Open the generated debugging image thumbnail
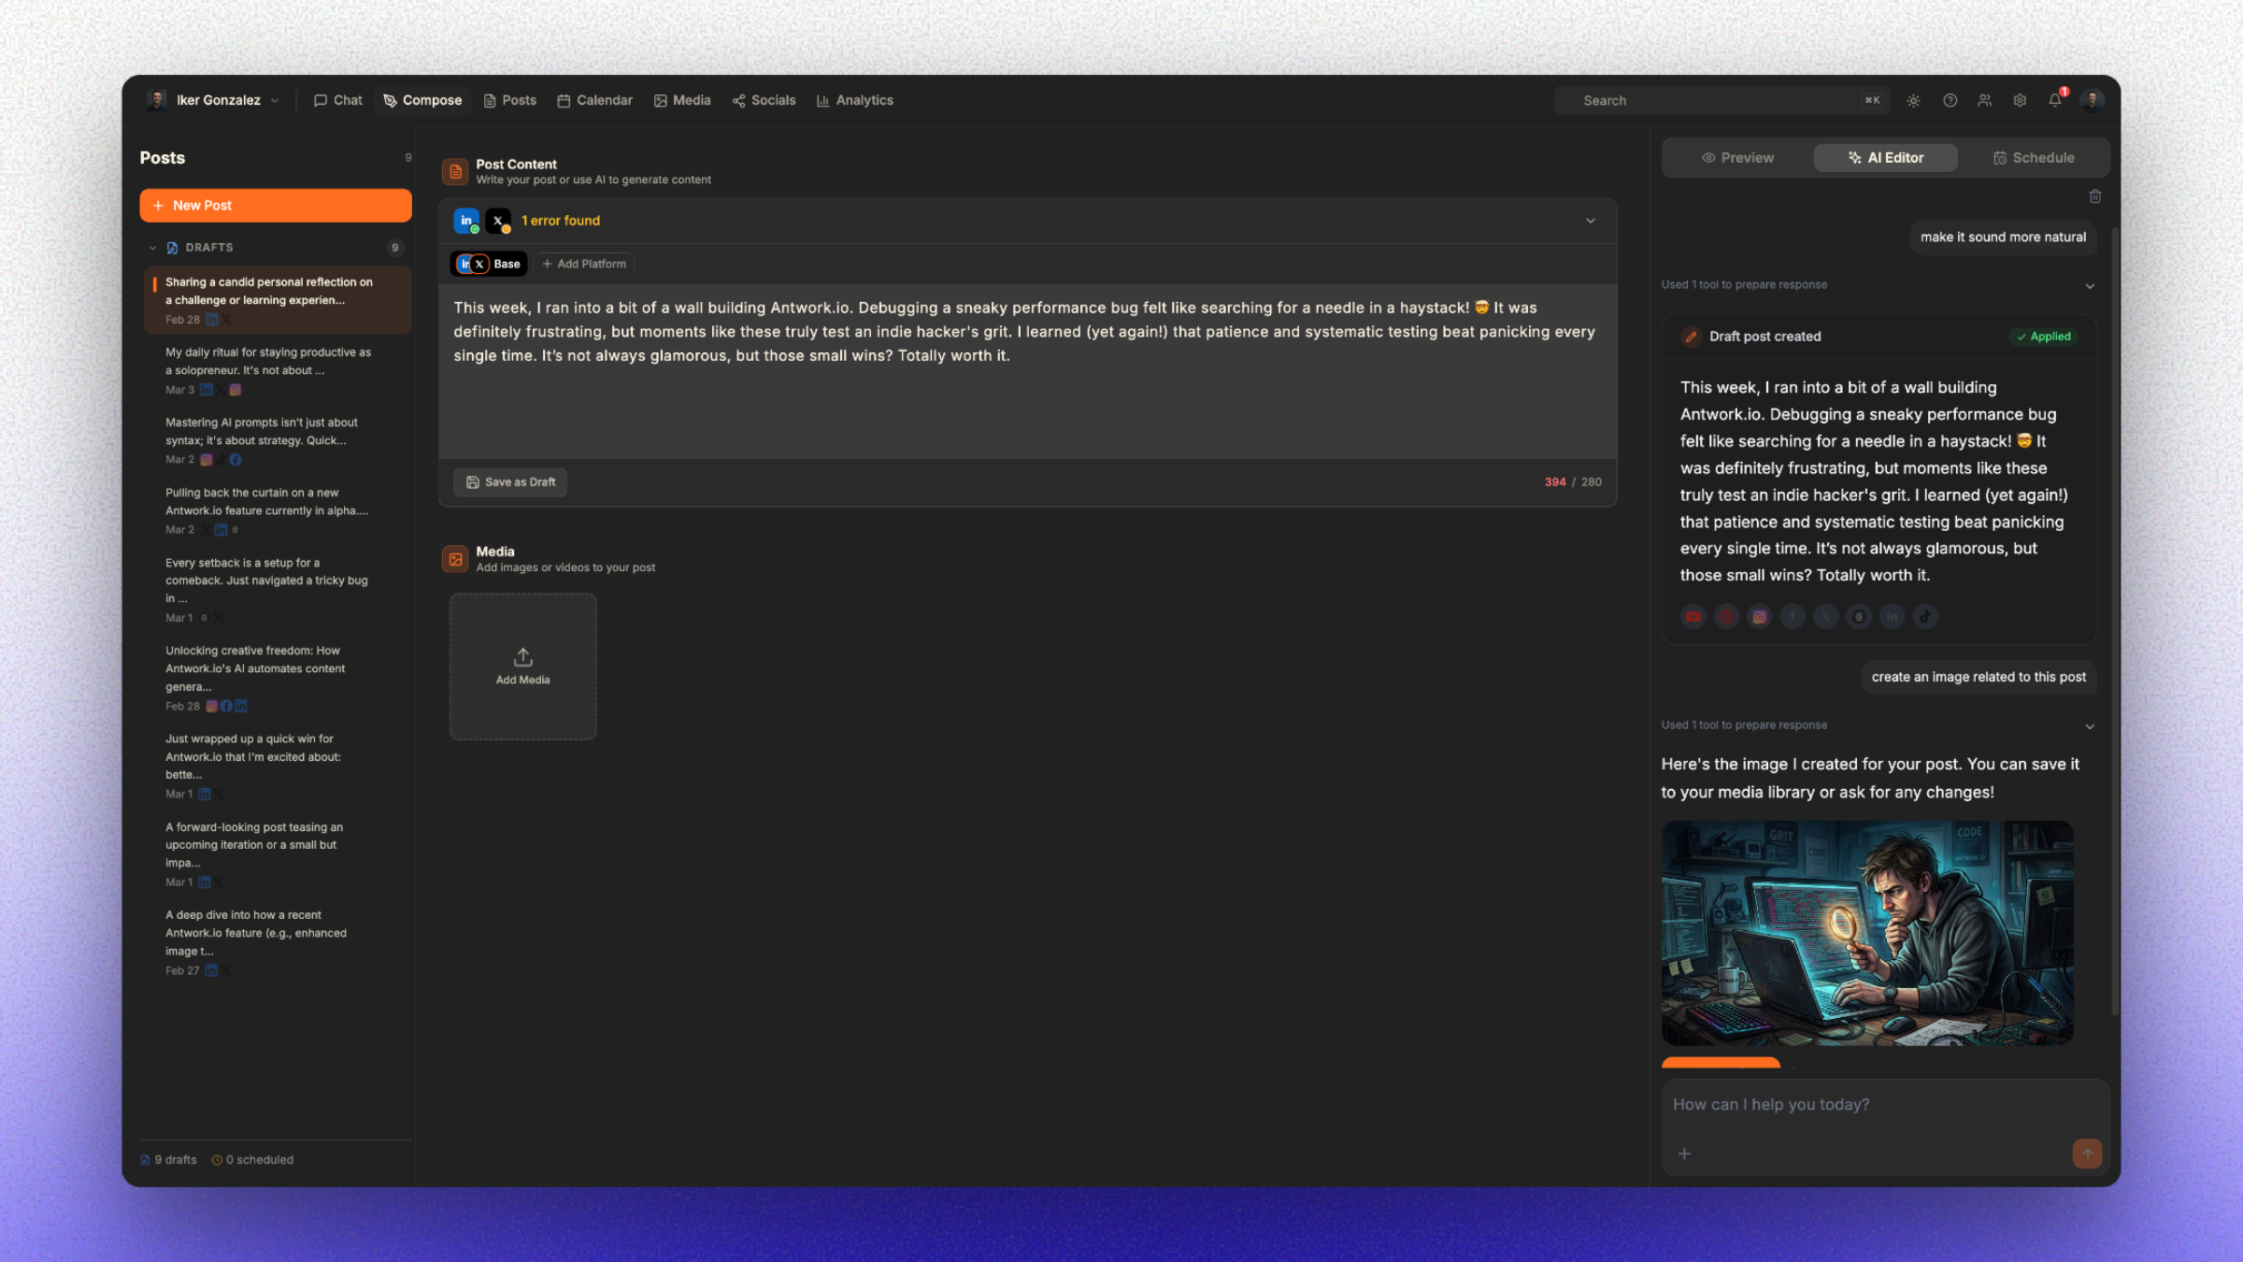 click(1866, 932)
